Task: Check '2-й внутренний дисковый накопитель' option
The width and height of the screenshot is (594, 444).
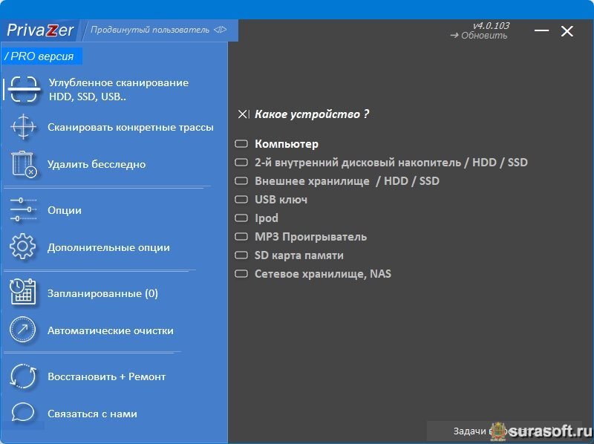Action: (x=241, y=163)
